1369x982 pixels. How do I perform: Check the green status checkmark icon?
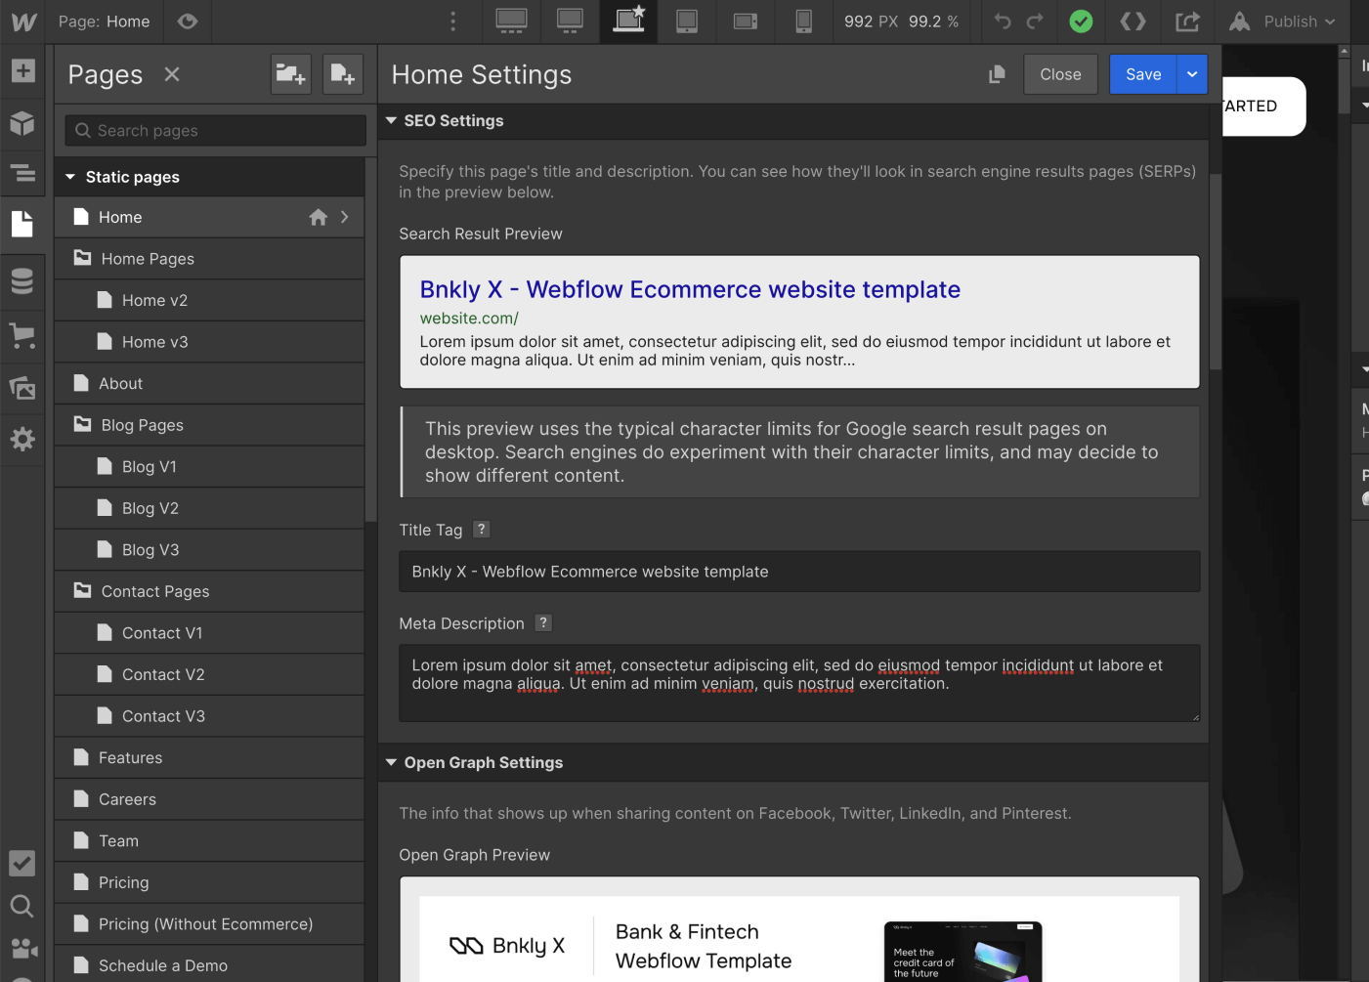(1081, 21)
